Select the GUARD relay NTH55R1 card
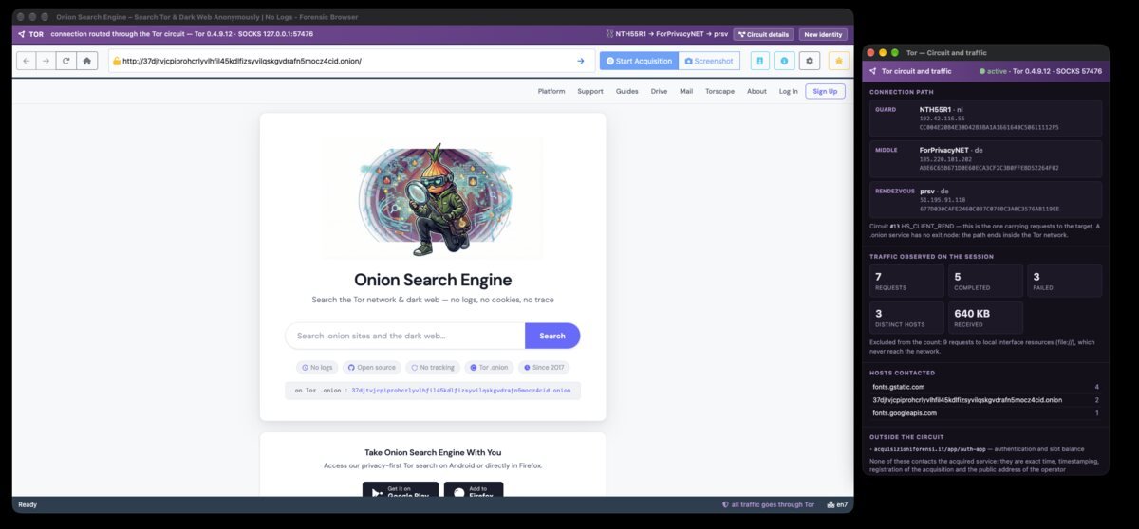Image resolution: width=1139 pixels, height=529 pixels. tap(986, 119)
